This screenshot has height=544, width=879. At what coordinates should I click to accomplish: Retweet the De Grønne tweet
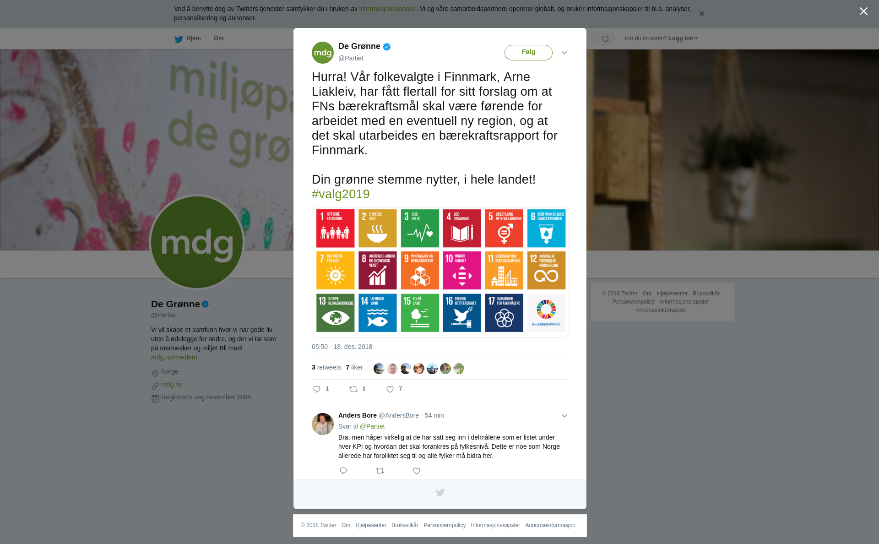[353, 389]
